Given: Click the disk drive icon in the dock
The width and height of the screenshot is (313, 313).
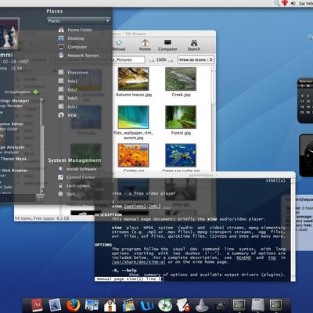Looking at the screenshot, I should (x=257, y=305).
